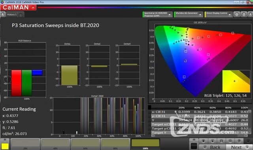The image size is (253, 150).
Task: Click the yellow color selector square
Action: pyautogui.click(x=5, y=146)
